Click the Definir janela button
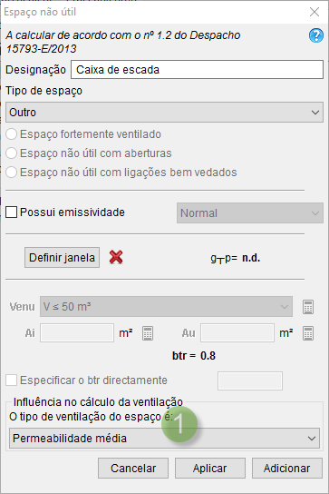This screenshot has height=494, width=329. [x=62, y=257]
